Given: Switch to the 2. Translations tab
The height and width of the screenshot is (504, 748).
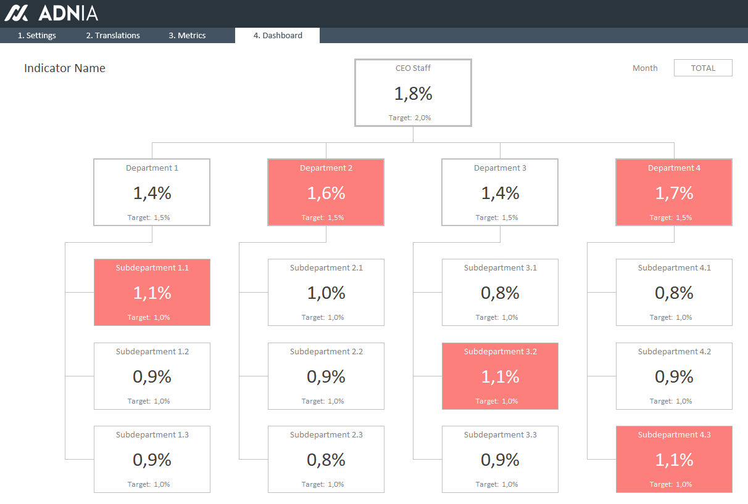Looking at the screenshot, I should [113, 36].
